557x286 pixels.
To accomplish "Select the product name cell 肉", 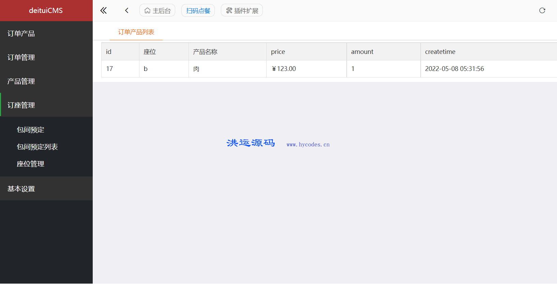I will pos(228,69).
